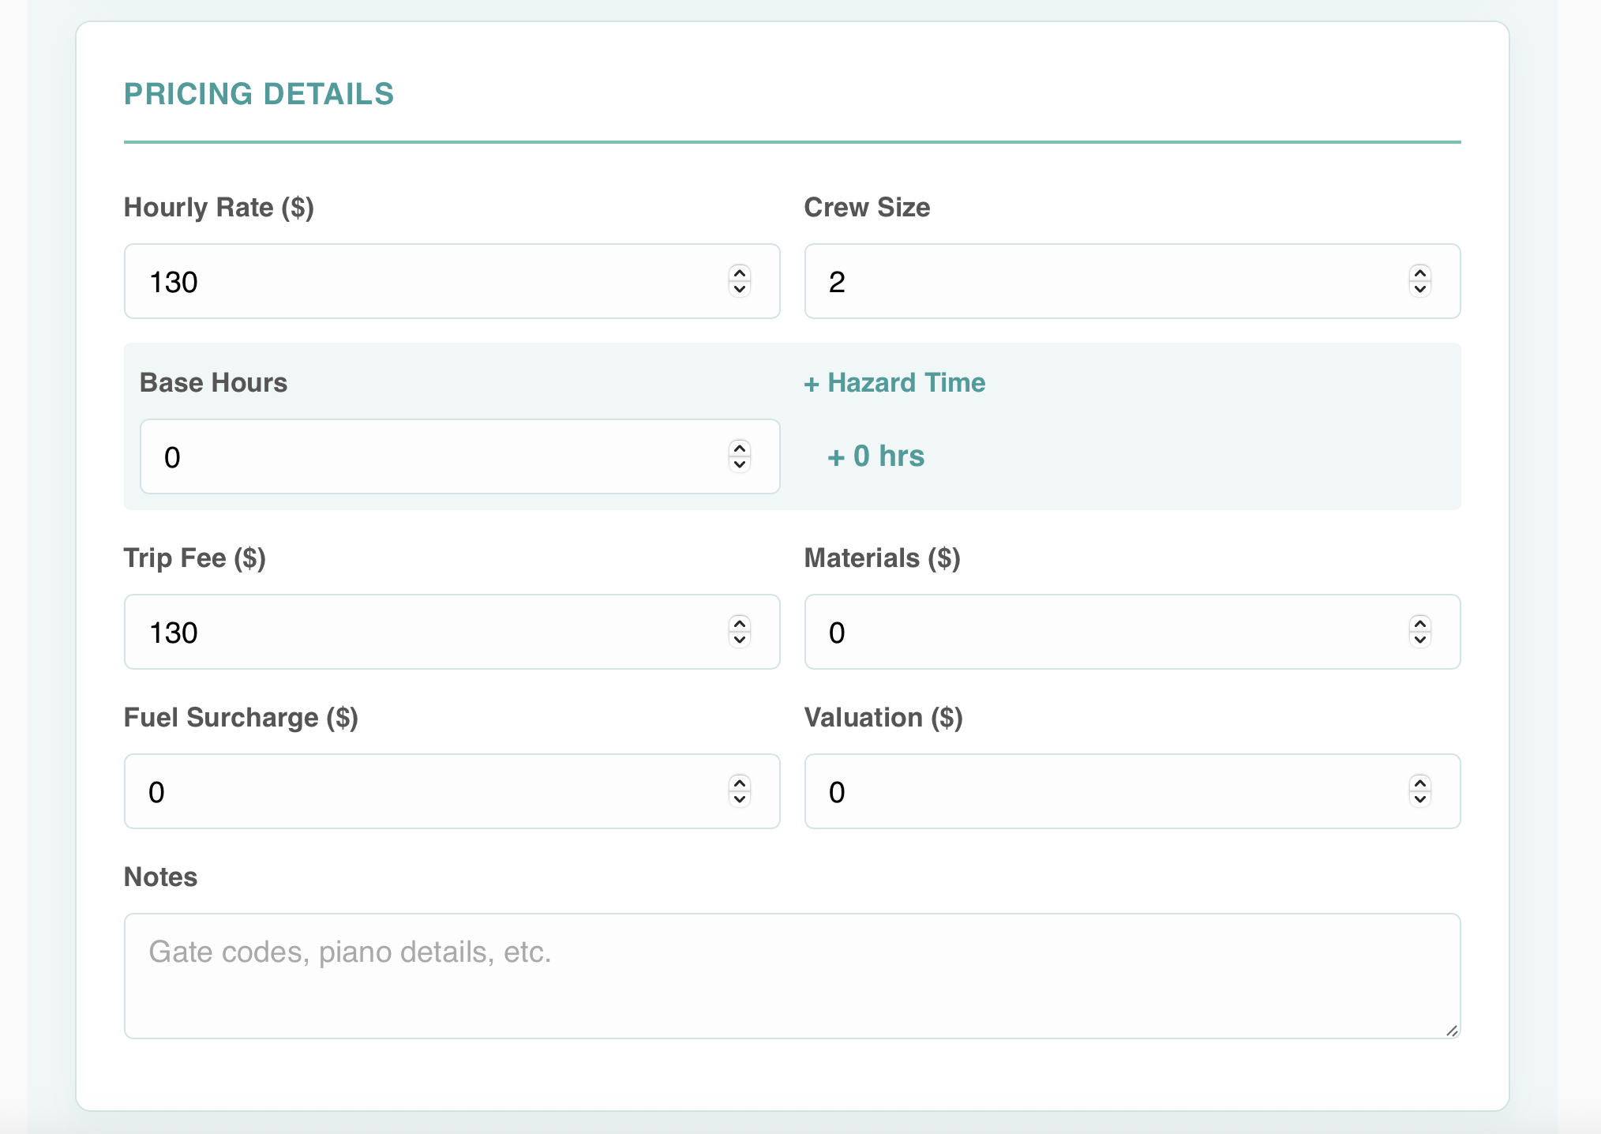This screenshot has height=1134, width=1601.
Task: Decrease Hourly Rate with down arrow
Action: coord(740,289)
